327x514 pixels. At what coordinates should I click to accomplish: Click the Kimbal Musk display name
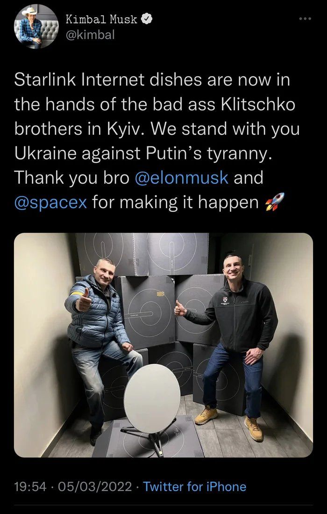101,19
